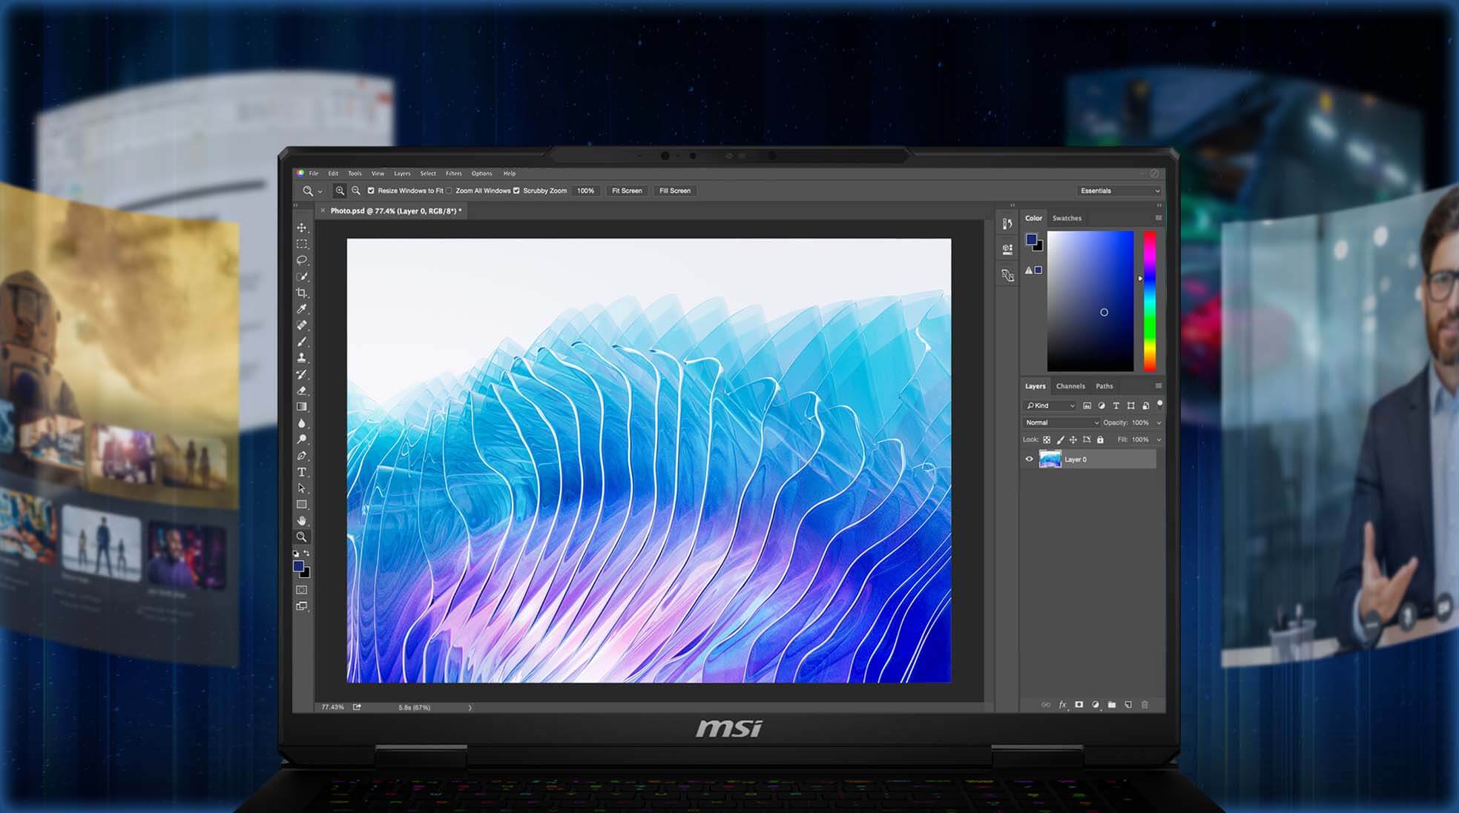Select the Lasso tool
The width and height of the screenshot is (1459, 813).
click(302, 260)
